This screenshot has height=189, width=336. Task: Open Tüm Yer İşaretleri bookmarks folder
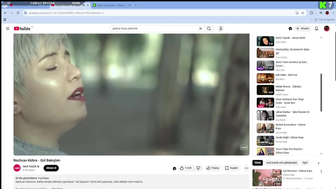[325, 20]
